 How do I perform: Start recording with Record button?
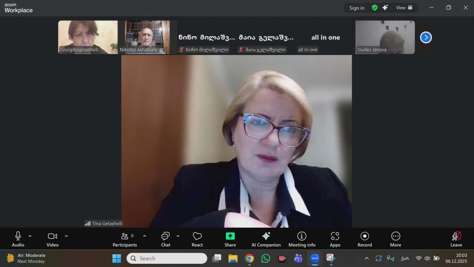(365, 239)
